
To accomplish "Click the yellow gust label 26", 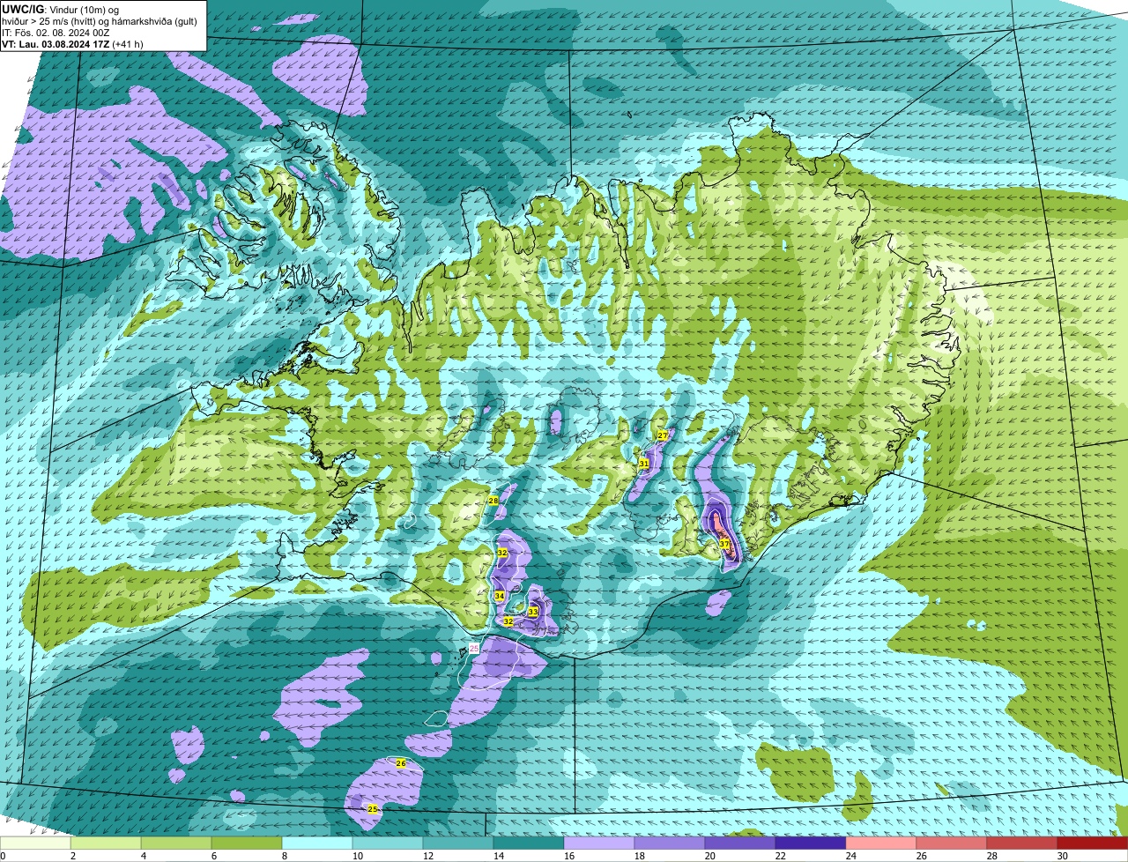I will click(x=401, y=763).
